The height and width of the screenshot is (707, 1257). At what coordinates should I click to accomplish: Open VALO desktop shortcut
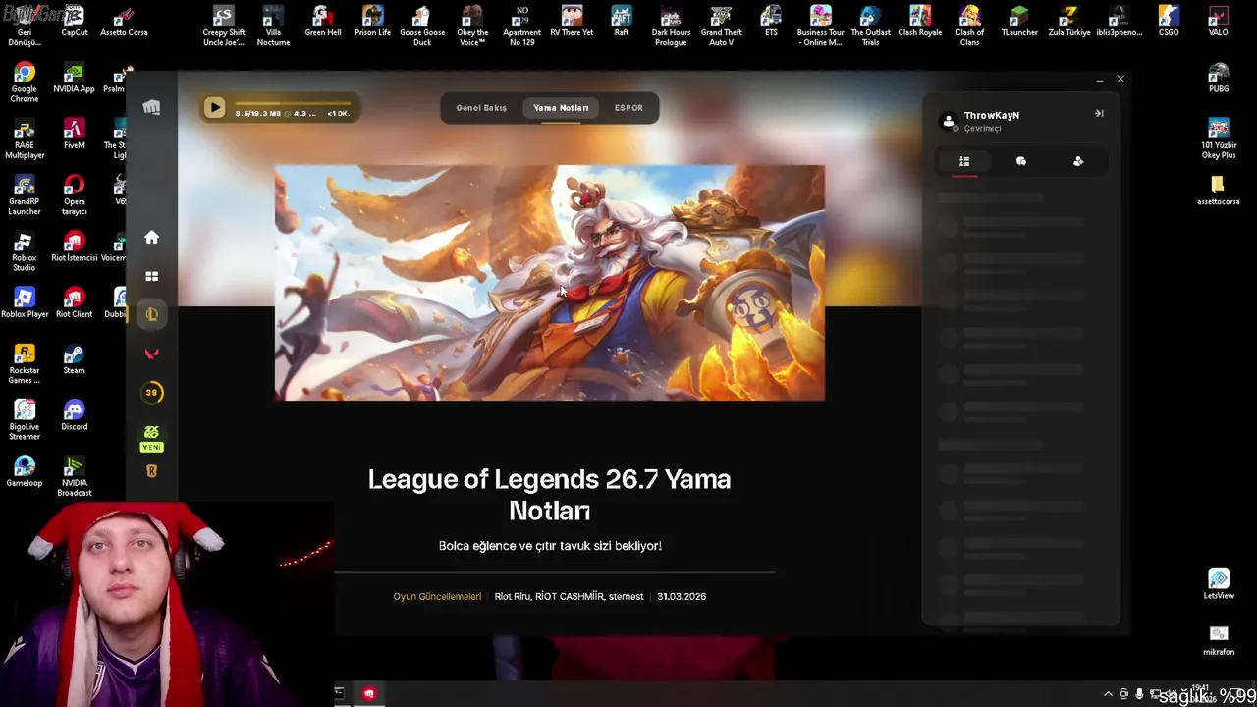[x=1219, y=22]
